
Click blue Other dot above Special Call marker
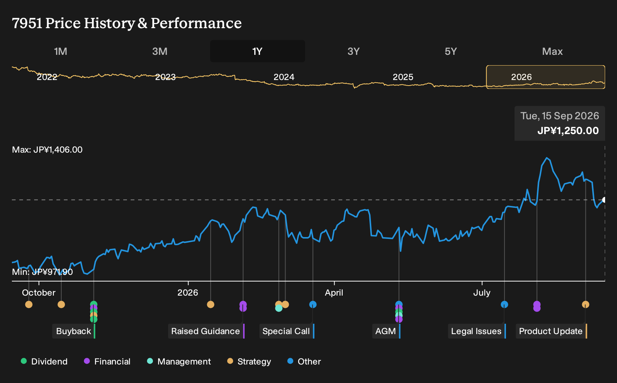pyautogui.click(x=313, y=304)
